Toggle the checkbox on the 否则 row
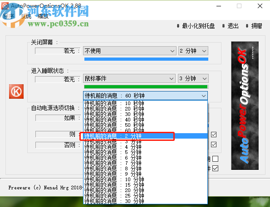270x207 pixels. click(214, 144)
